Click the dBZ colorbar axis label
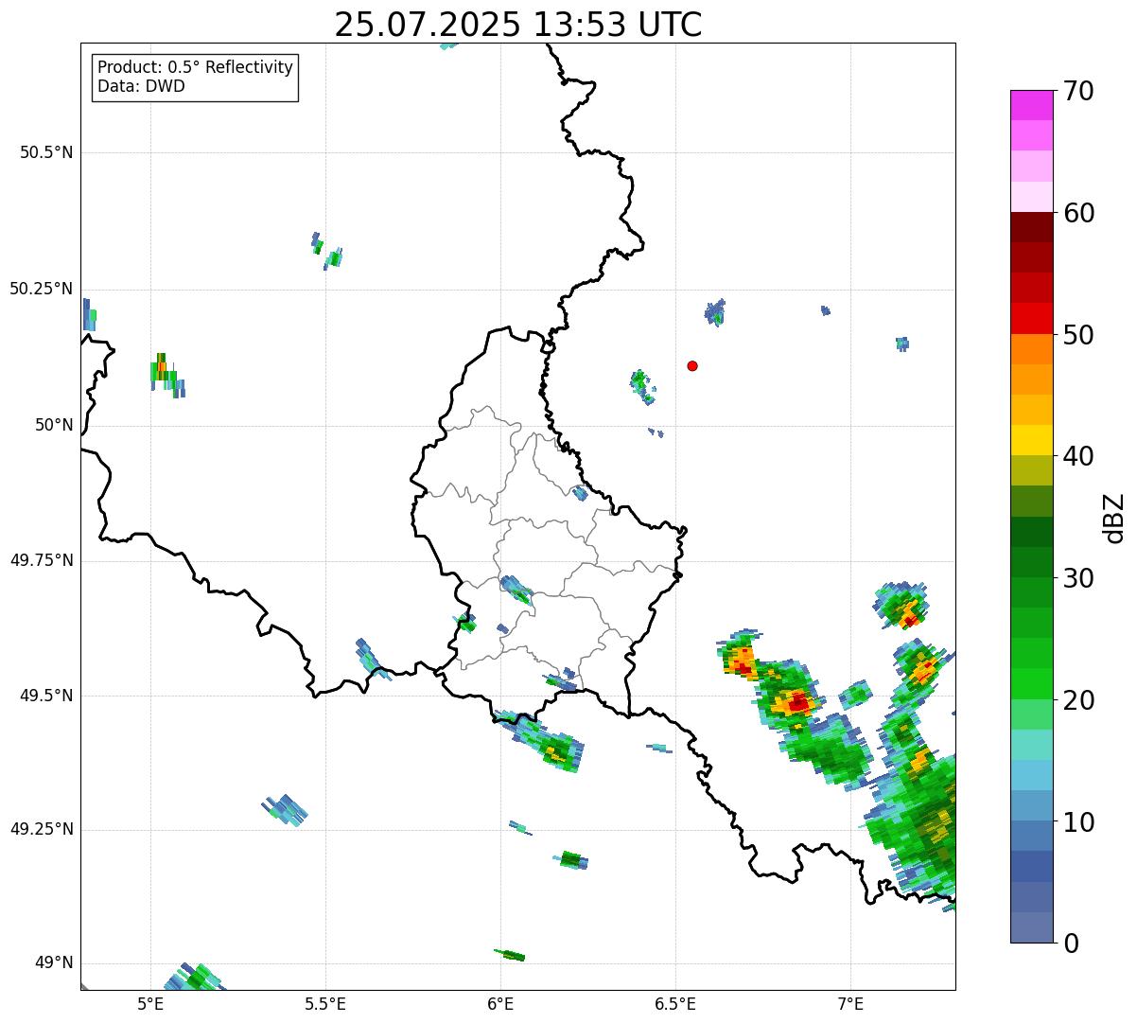Image resolution: width=1137 pixels, height=1023 pixels. click(1114, 518)
